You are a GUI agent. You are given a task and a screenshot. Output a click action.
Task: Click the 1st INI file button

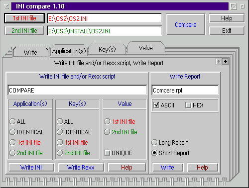(24, 18)
